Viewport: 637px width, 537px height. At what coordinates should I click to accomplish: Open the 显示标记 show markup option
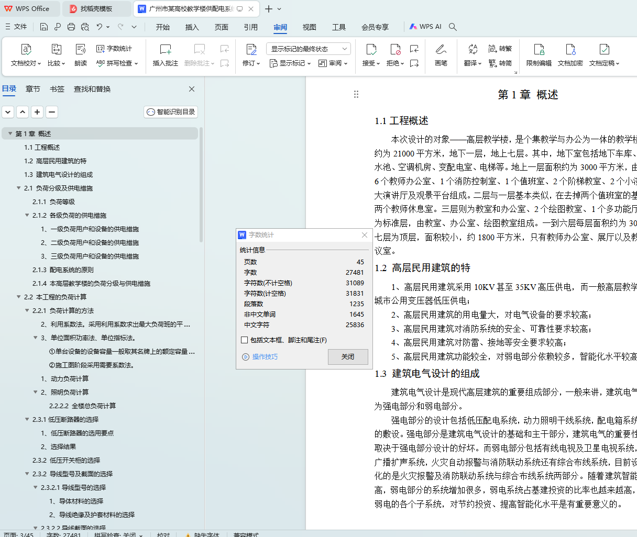coord(290,63)
